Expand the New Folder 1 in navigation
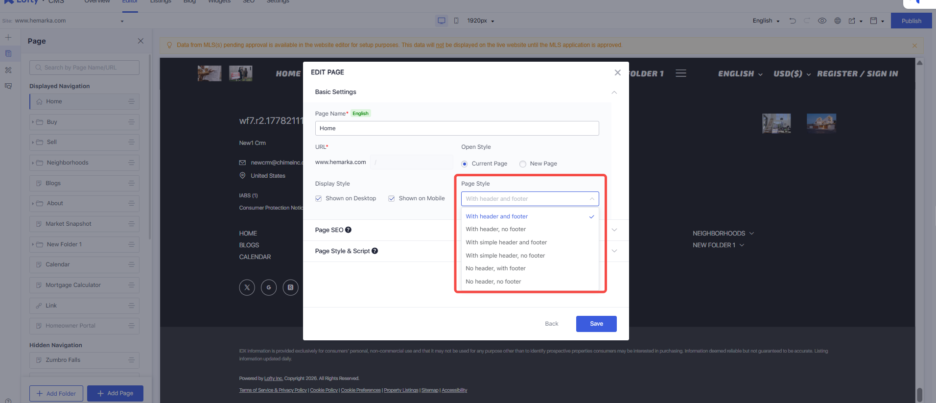 click(33, 244)
